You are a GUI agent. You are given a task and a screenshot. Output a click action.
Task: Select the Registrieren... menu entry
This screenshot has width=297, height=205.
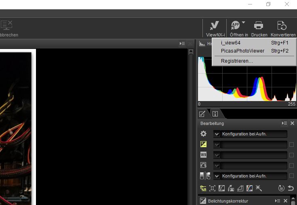(x=254, y=61)
